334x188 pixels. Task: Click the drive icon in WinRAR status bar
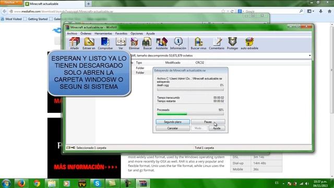click(68, 147)
